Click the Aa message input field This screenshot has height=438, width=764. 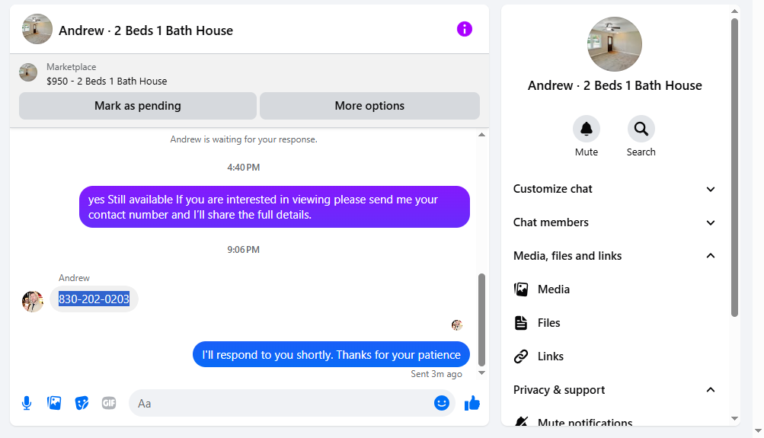[x=283, y=403]
